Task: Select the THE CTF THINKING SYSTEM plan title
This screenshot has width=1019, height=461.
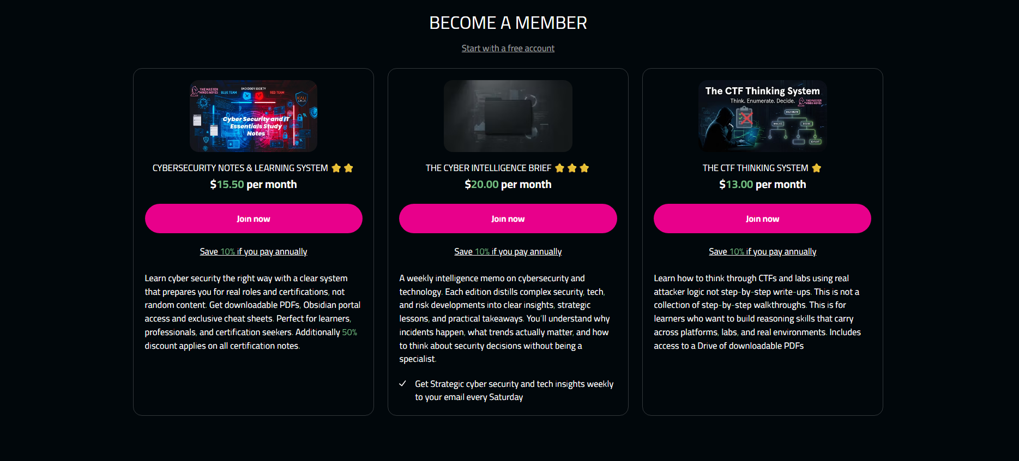Action: [x=755, y=168]
